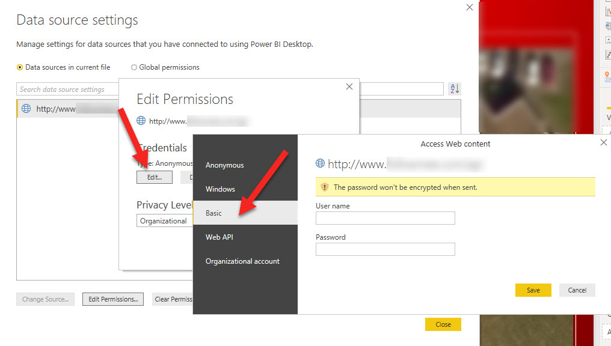This screenshot has width=611, height=346.
Task: Click the Search data source settings field
Action: tap(67, 89)
